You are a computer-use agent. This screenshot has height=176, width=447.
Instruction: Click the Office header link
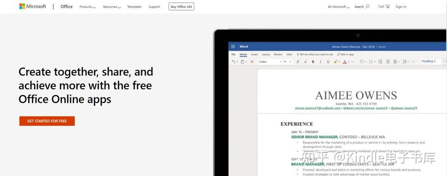[x=66, y=7]
